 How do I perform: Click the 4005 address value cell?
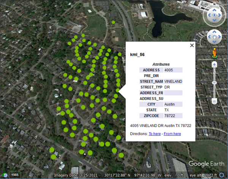pos(173,70)
